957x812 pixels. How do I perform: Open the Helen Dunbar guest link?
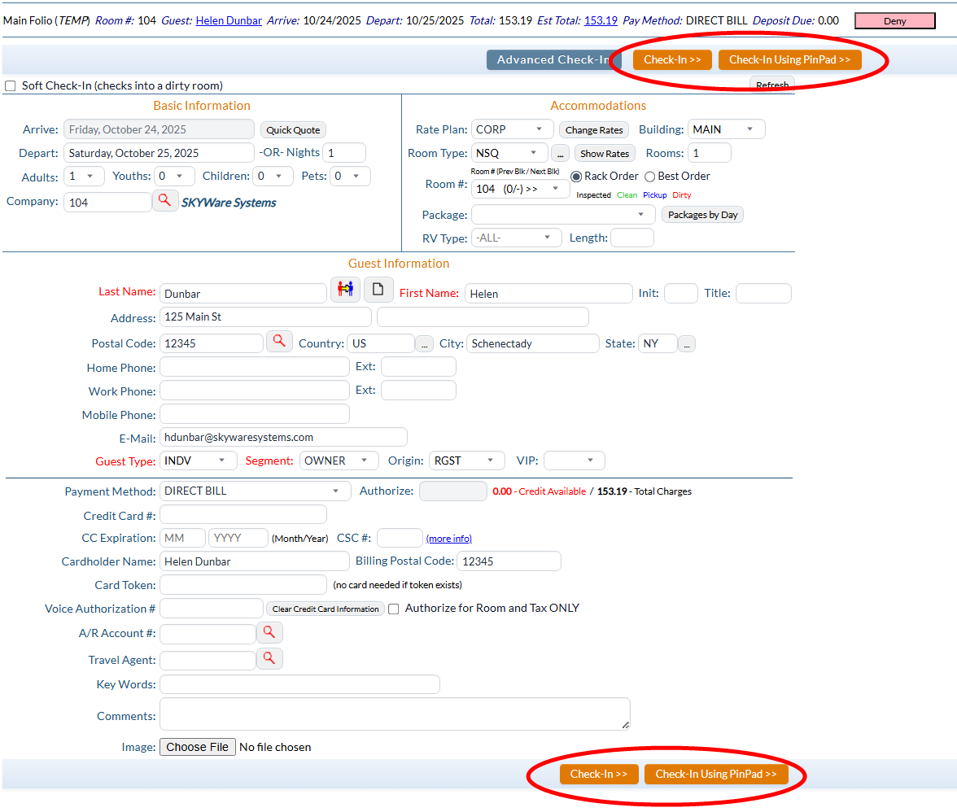(x=229, y=20)
